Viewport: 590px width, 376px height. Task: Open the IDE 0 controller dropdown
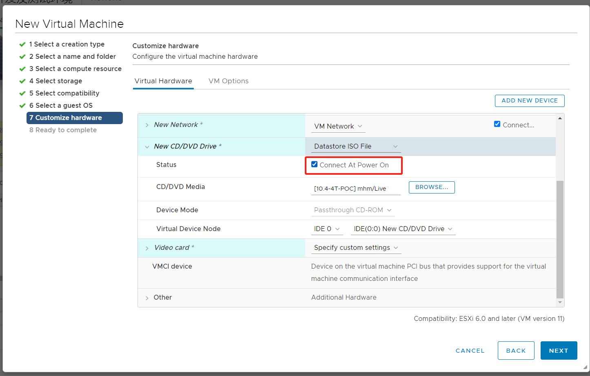(327, 229)
